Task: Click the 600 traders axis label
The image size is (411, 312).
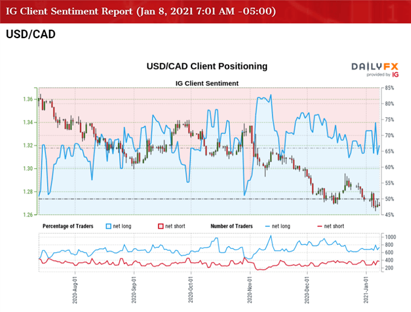Action: pyautogui.click(x=389, y=253)
